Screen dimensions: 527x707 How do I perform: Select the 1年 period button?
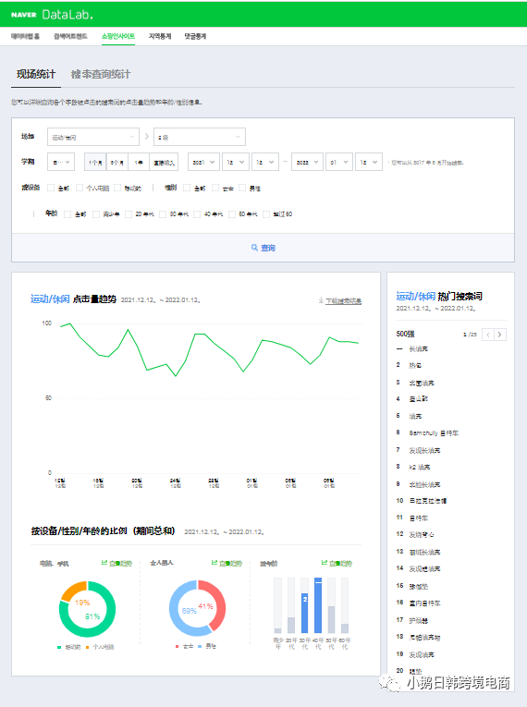(139, 162)
